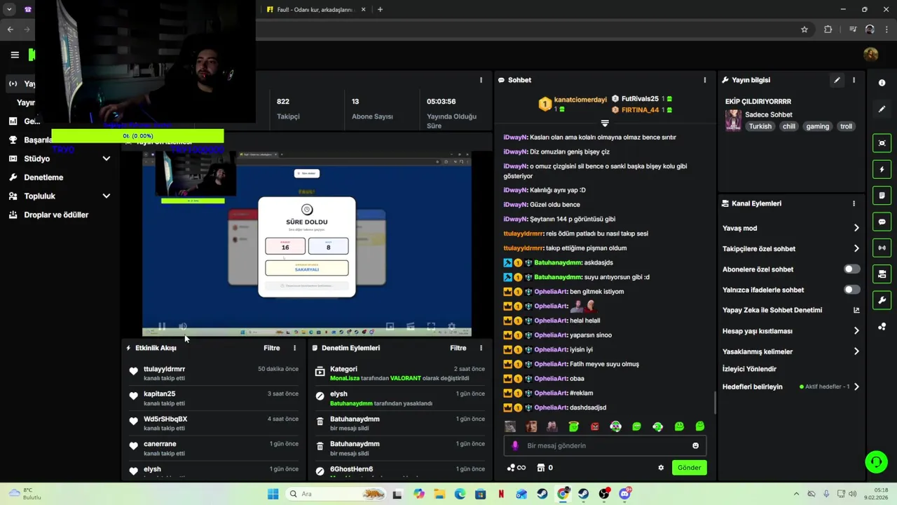Click Filtre in Denetim Eylemleri panel
The height and width of the screenshot is (505, 897).
[458, 348]
